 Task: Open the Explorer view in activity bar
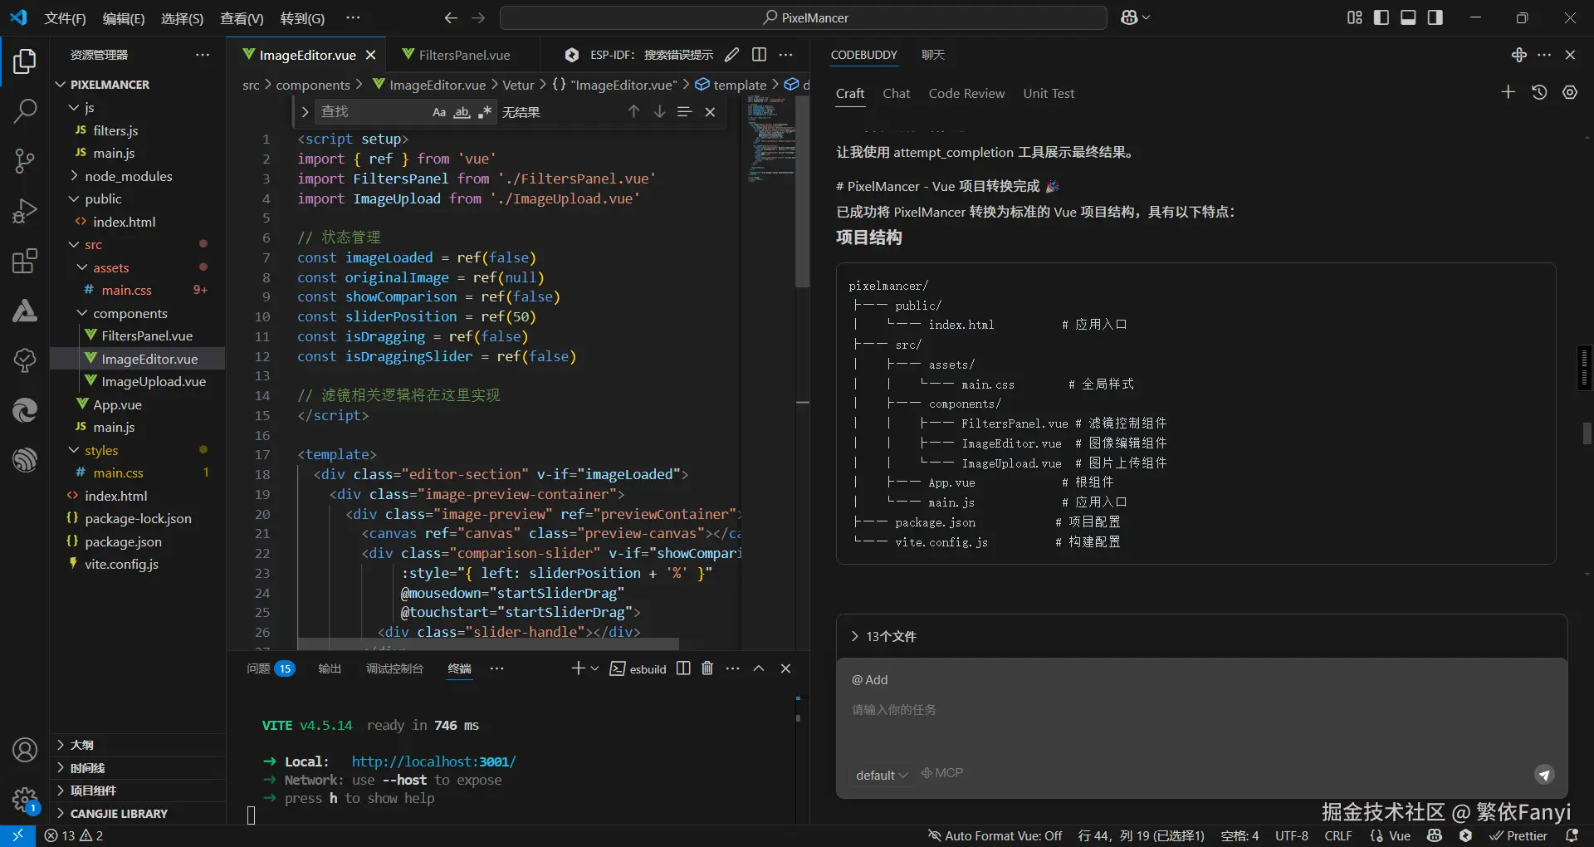[x=25, y=61]
